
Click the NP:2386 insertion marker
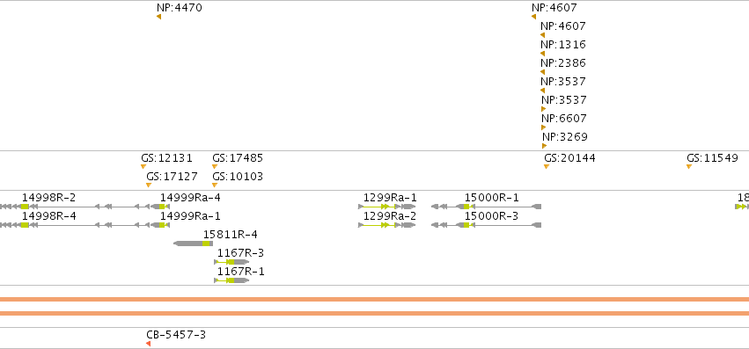(543, 73)
